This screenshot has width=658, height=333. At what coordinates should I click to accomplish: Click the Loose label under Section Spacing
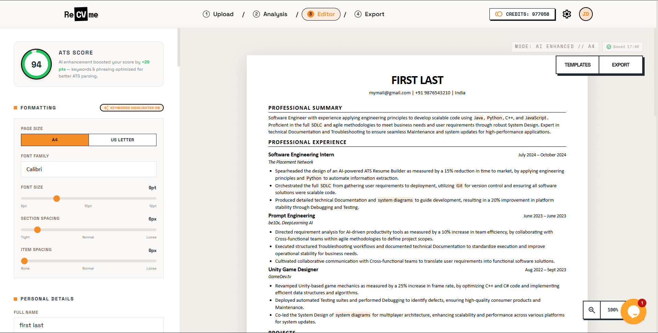151,237
